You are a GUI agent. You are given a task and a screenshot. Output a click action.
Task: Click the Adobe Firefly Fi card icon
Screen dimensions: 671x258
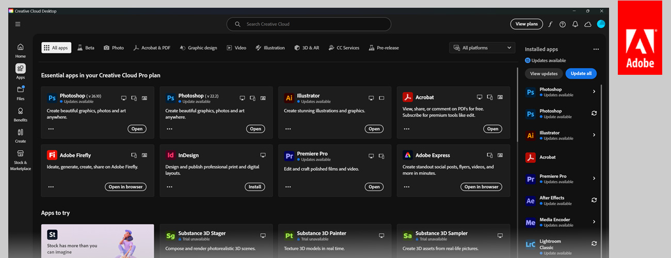[x=52, y=155]
